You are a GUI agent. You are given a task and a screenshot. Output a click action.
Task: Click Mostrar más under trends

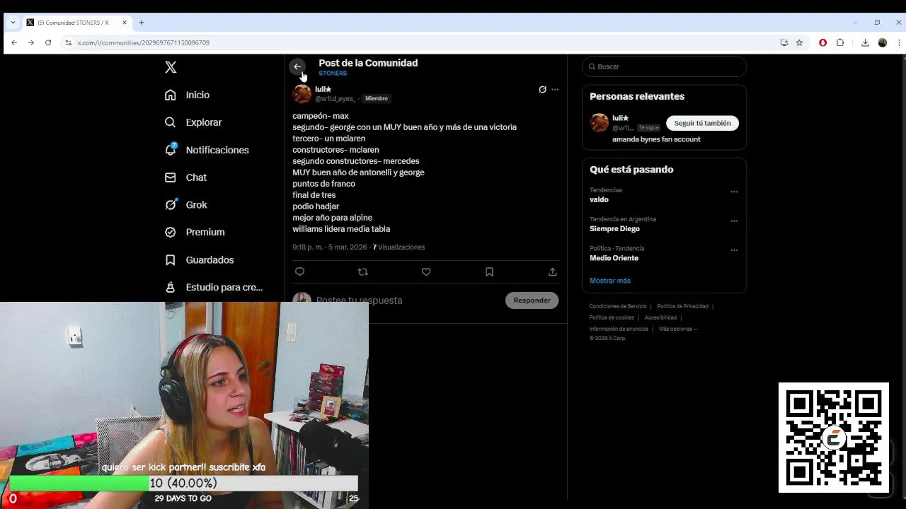(610, 281)
